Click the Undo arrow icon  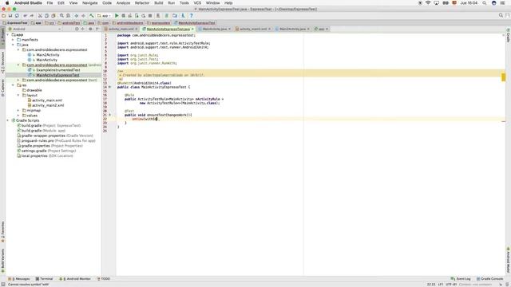tap(25, 16)
